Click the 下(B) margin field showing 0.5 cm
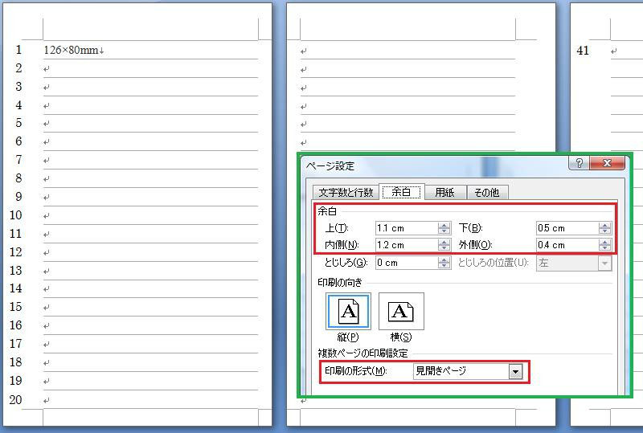The image size is (643, 433). [567, 228]
